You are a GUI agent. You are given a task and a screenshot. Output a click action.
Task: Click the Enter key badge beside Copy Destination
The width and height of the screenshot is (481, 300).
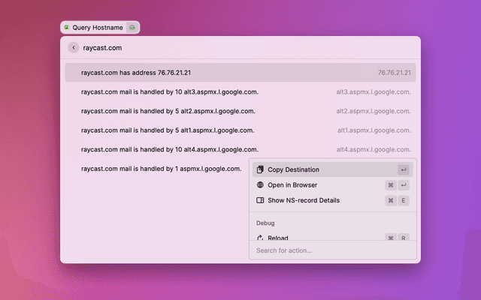pos(404,169)
